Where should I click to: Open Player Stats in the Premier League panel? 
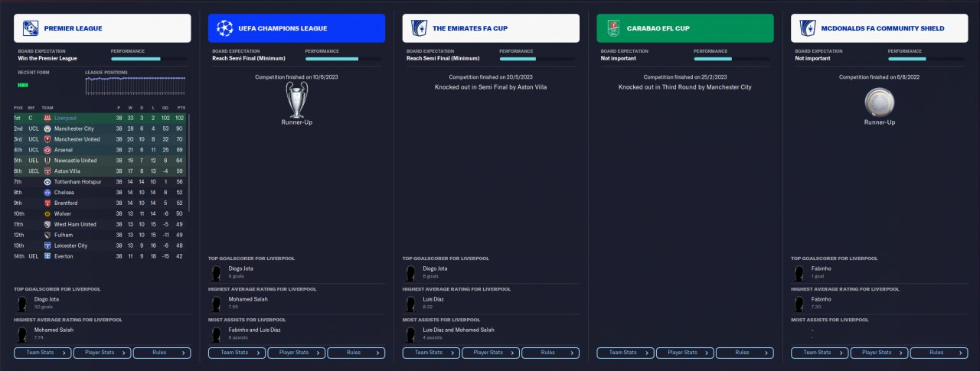tap(102, 353)
